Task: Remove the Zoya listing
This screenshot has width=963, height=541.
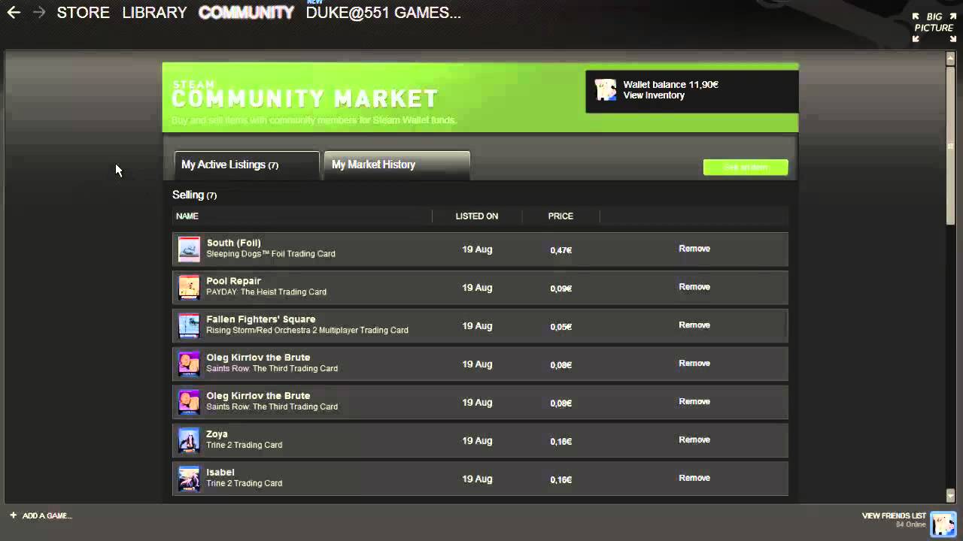Action: (694, 440)
